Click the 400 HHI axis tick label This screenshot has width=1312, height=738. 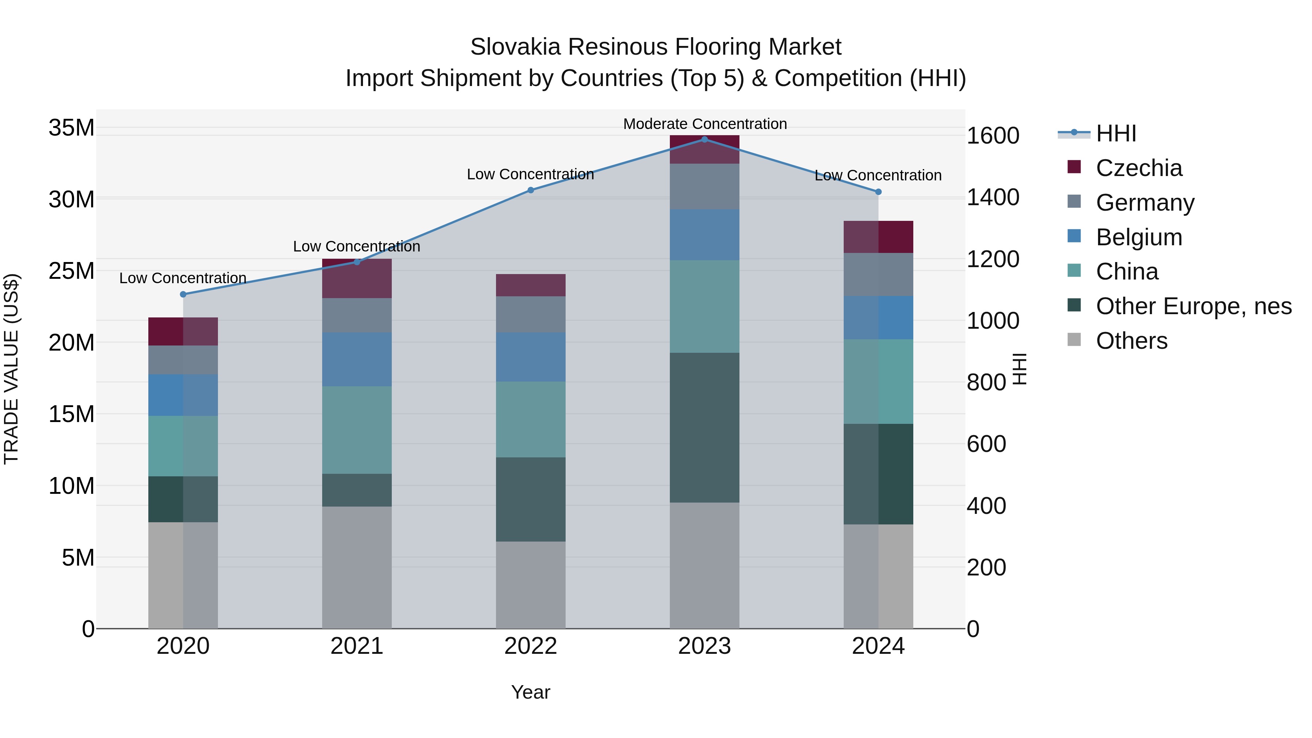coord(987,506)
